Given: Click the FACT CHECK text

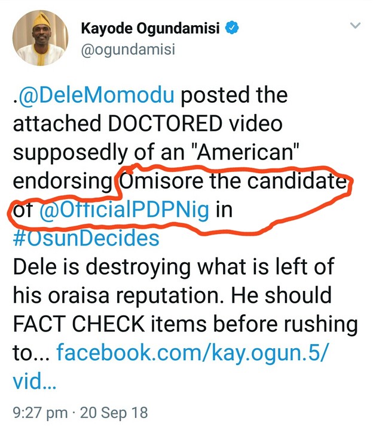Looking at the screenshot, I should [x=78, y=325].
